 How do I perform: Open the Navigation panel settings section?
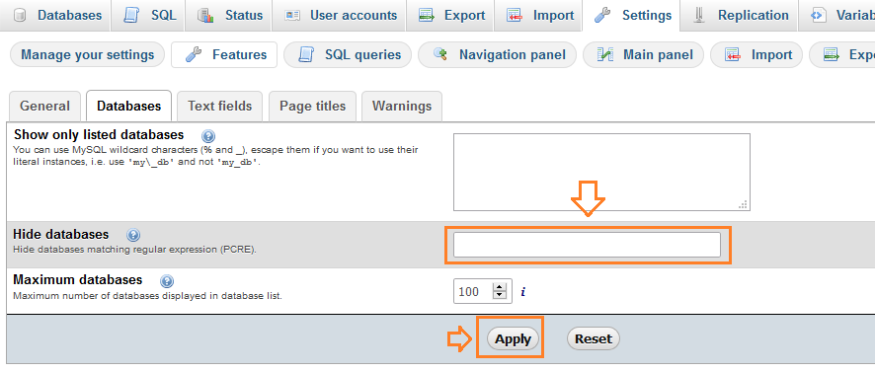[x=497, y=54]
